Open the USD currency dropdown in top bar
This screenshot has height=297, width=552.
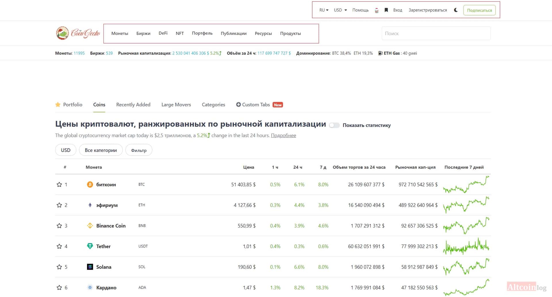click(x=340, y=10)
